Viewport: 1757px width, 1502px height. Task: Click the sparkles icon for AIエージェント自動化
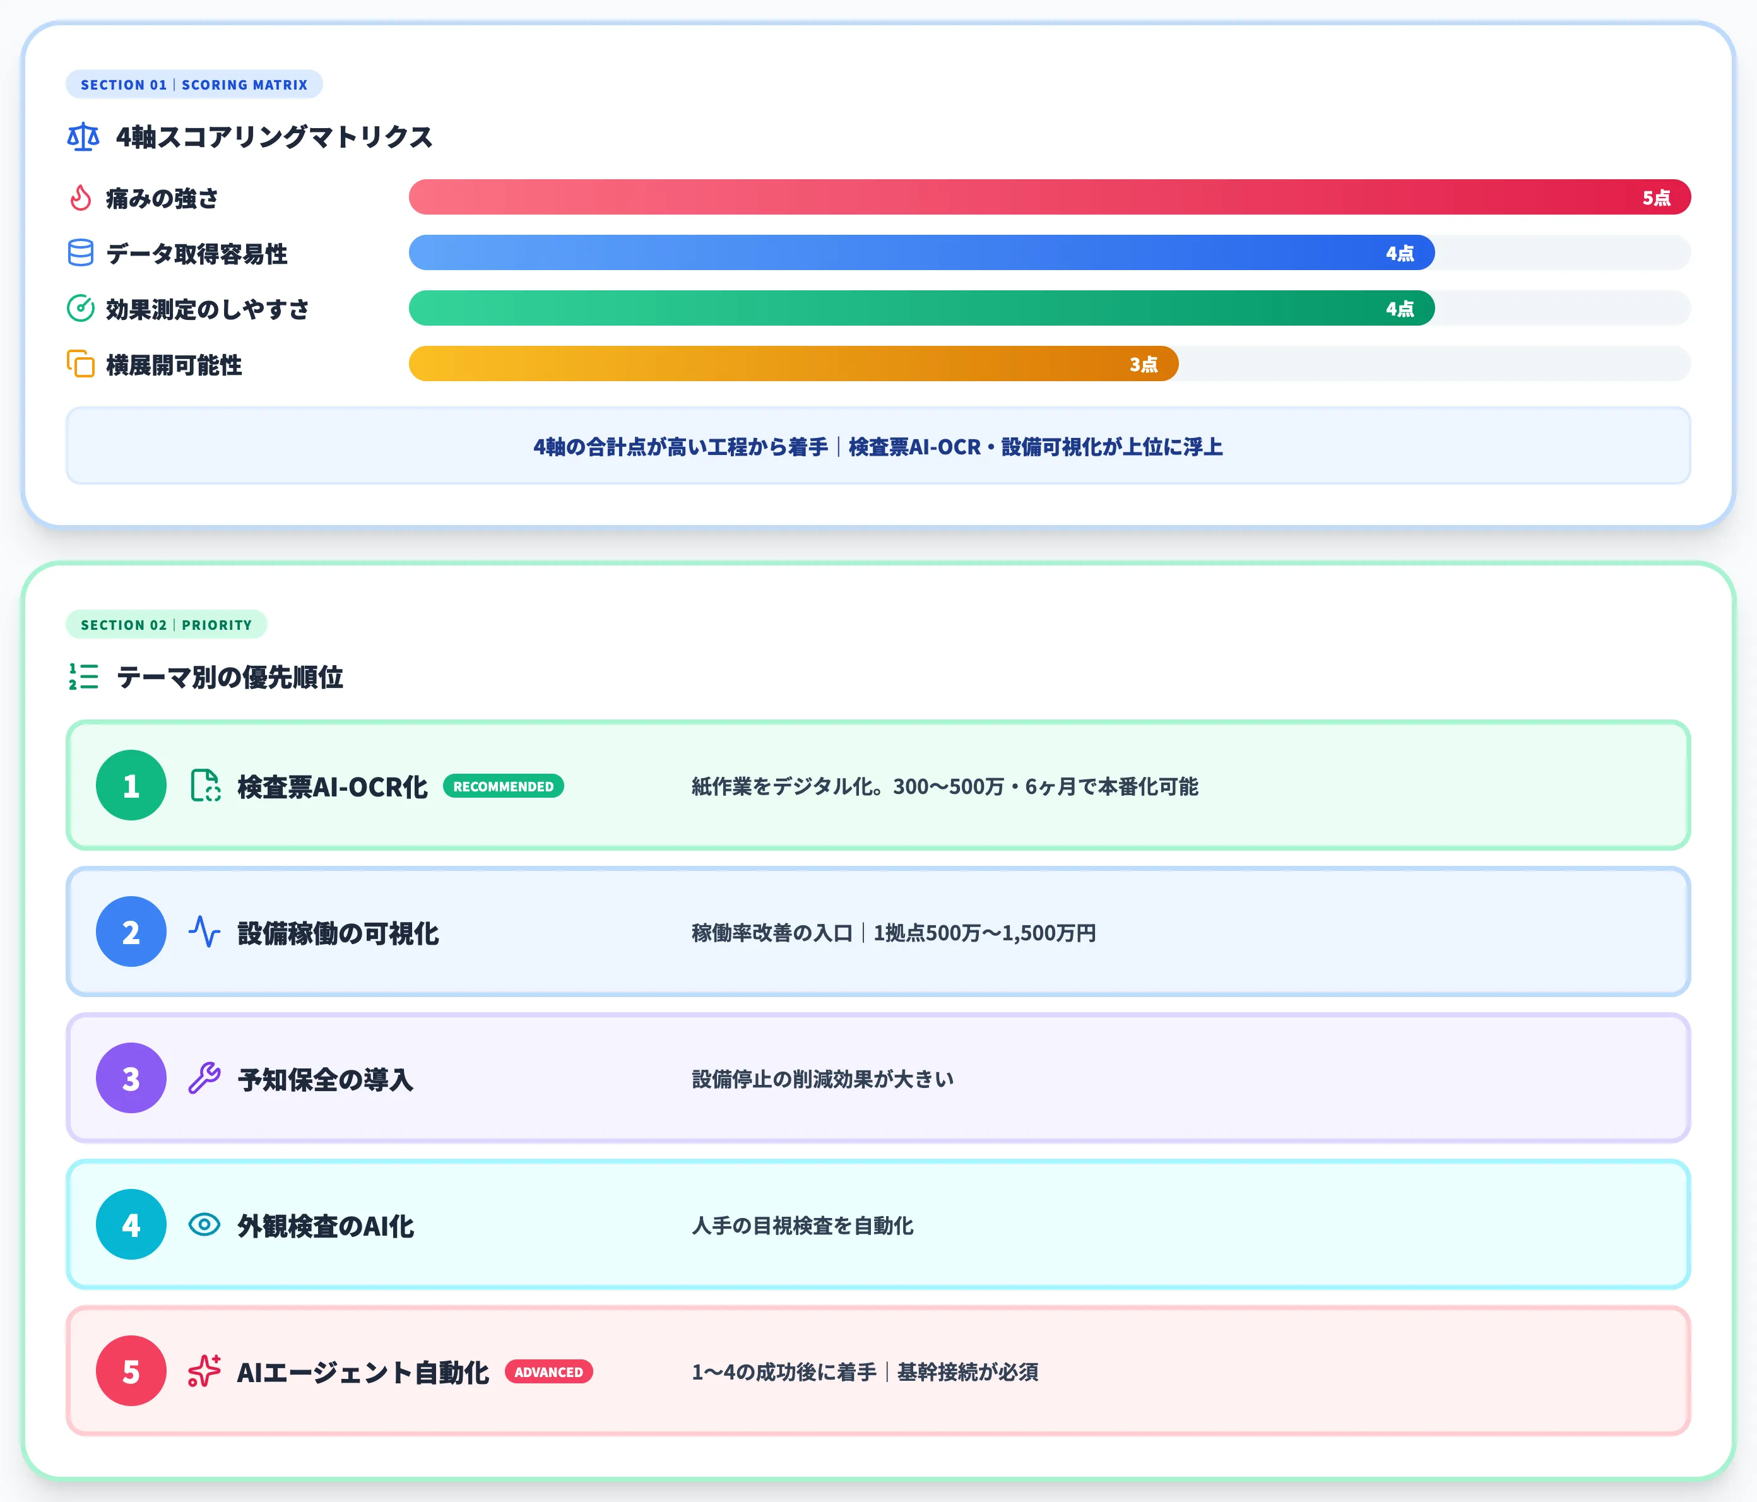204,1371
